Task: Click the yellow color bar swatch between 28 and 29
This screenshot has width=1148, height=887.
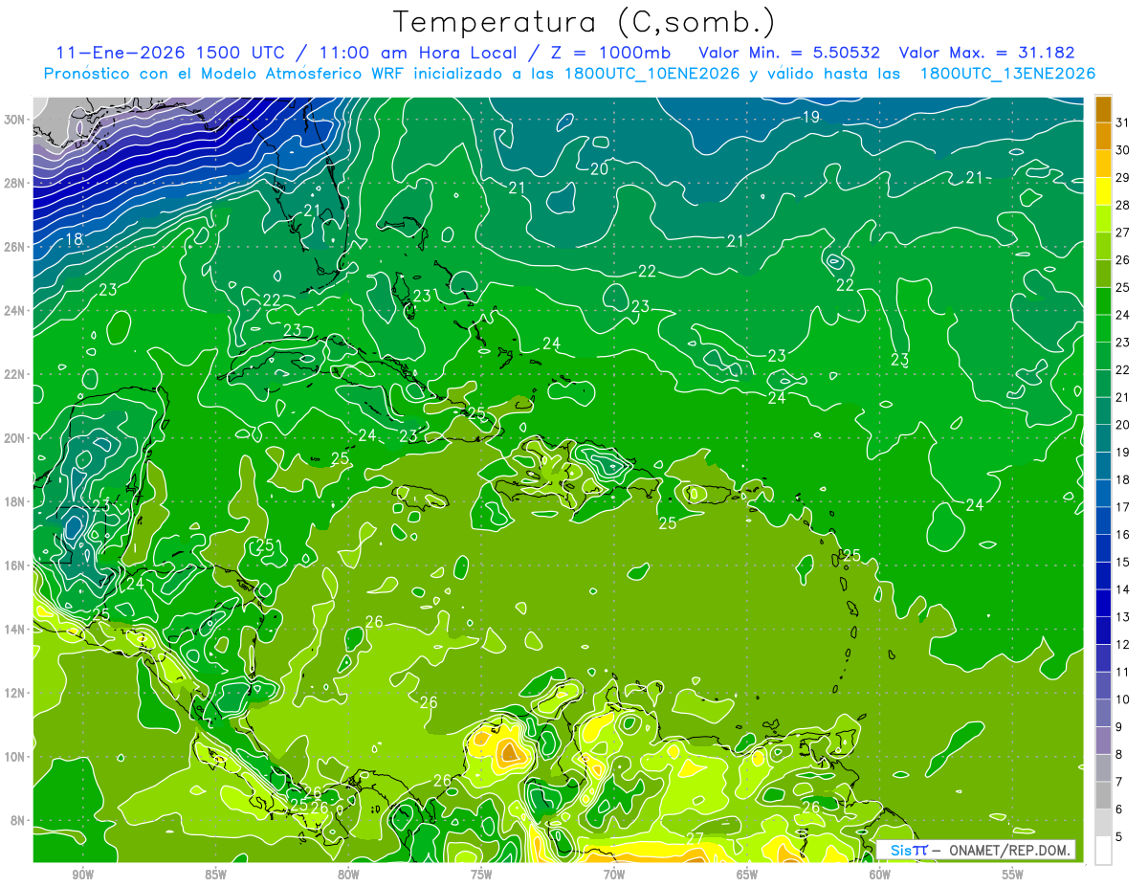Action: (1103, 191)
